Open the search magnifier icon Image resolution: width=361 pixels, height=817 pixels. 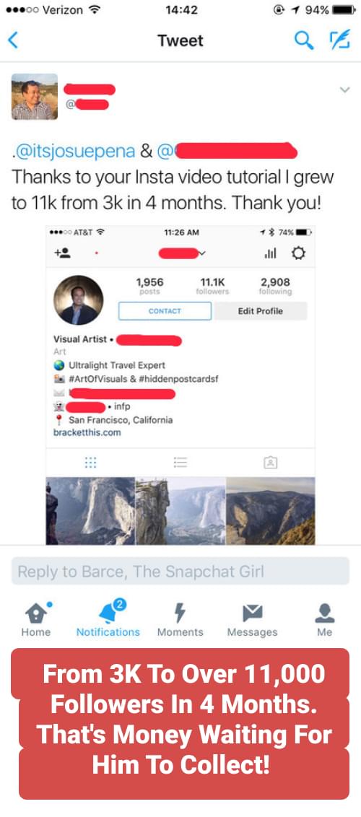pyautogui.click(x=304, y=40)
